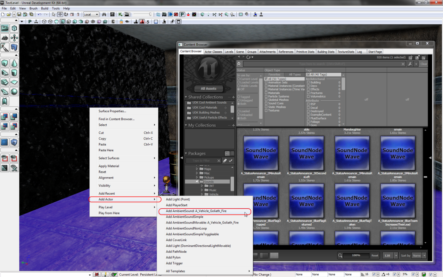Click the viewport Game View G icon

click(113, 22)
